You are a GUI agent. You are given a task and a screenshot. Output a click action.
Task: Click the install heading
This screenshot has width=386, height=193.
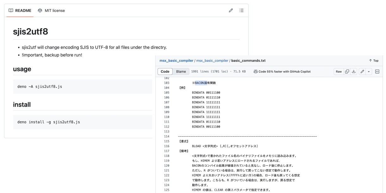click(x=22, y=104)
